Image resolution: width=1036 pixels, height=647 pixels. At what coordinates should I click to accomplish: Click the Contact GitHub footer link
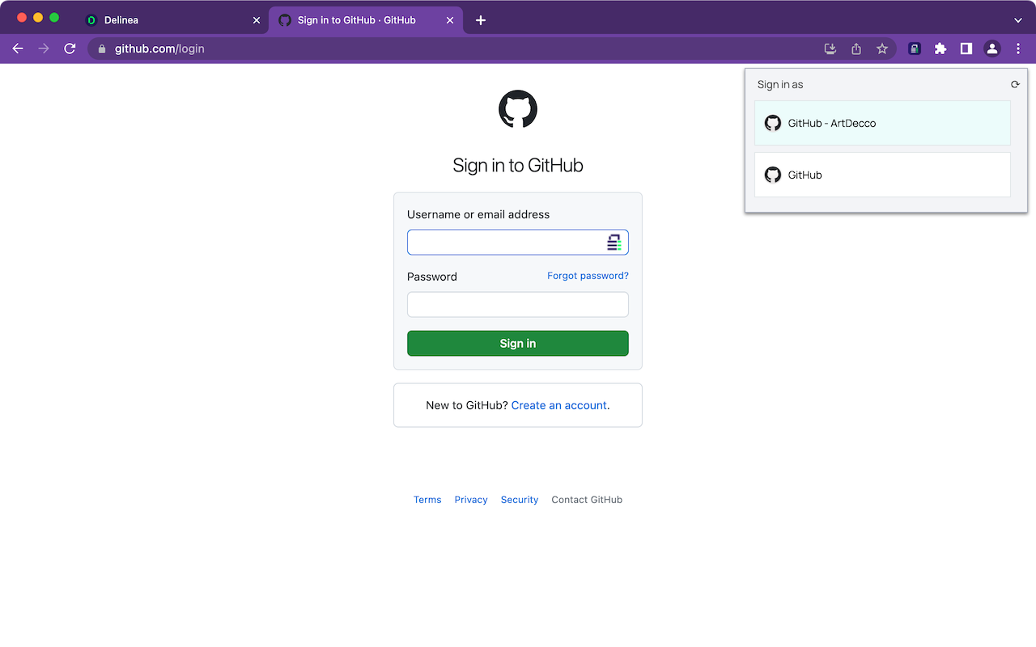coord(587,500)
